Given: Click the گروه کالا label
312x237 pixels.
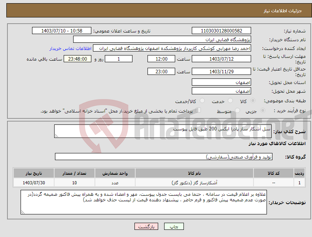Looking at the screenshot, I should (295, 157).
